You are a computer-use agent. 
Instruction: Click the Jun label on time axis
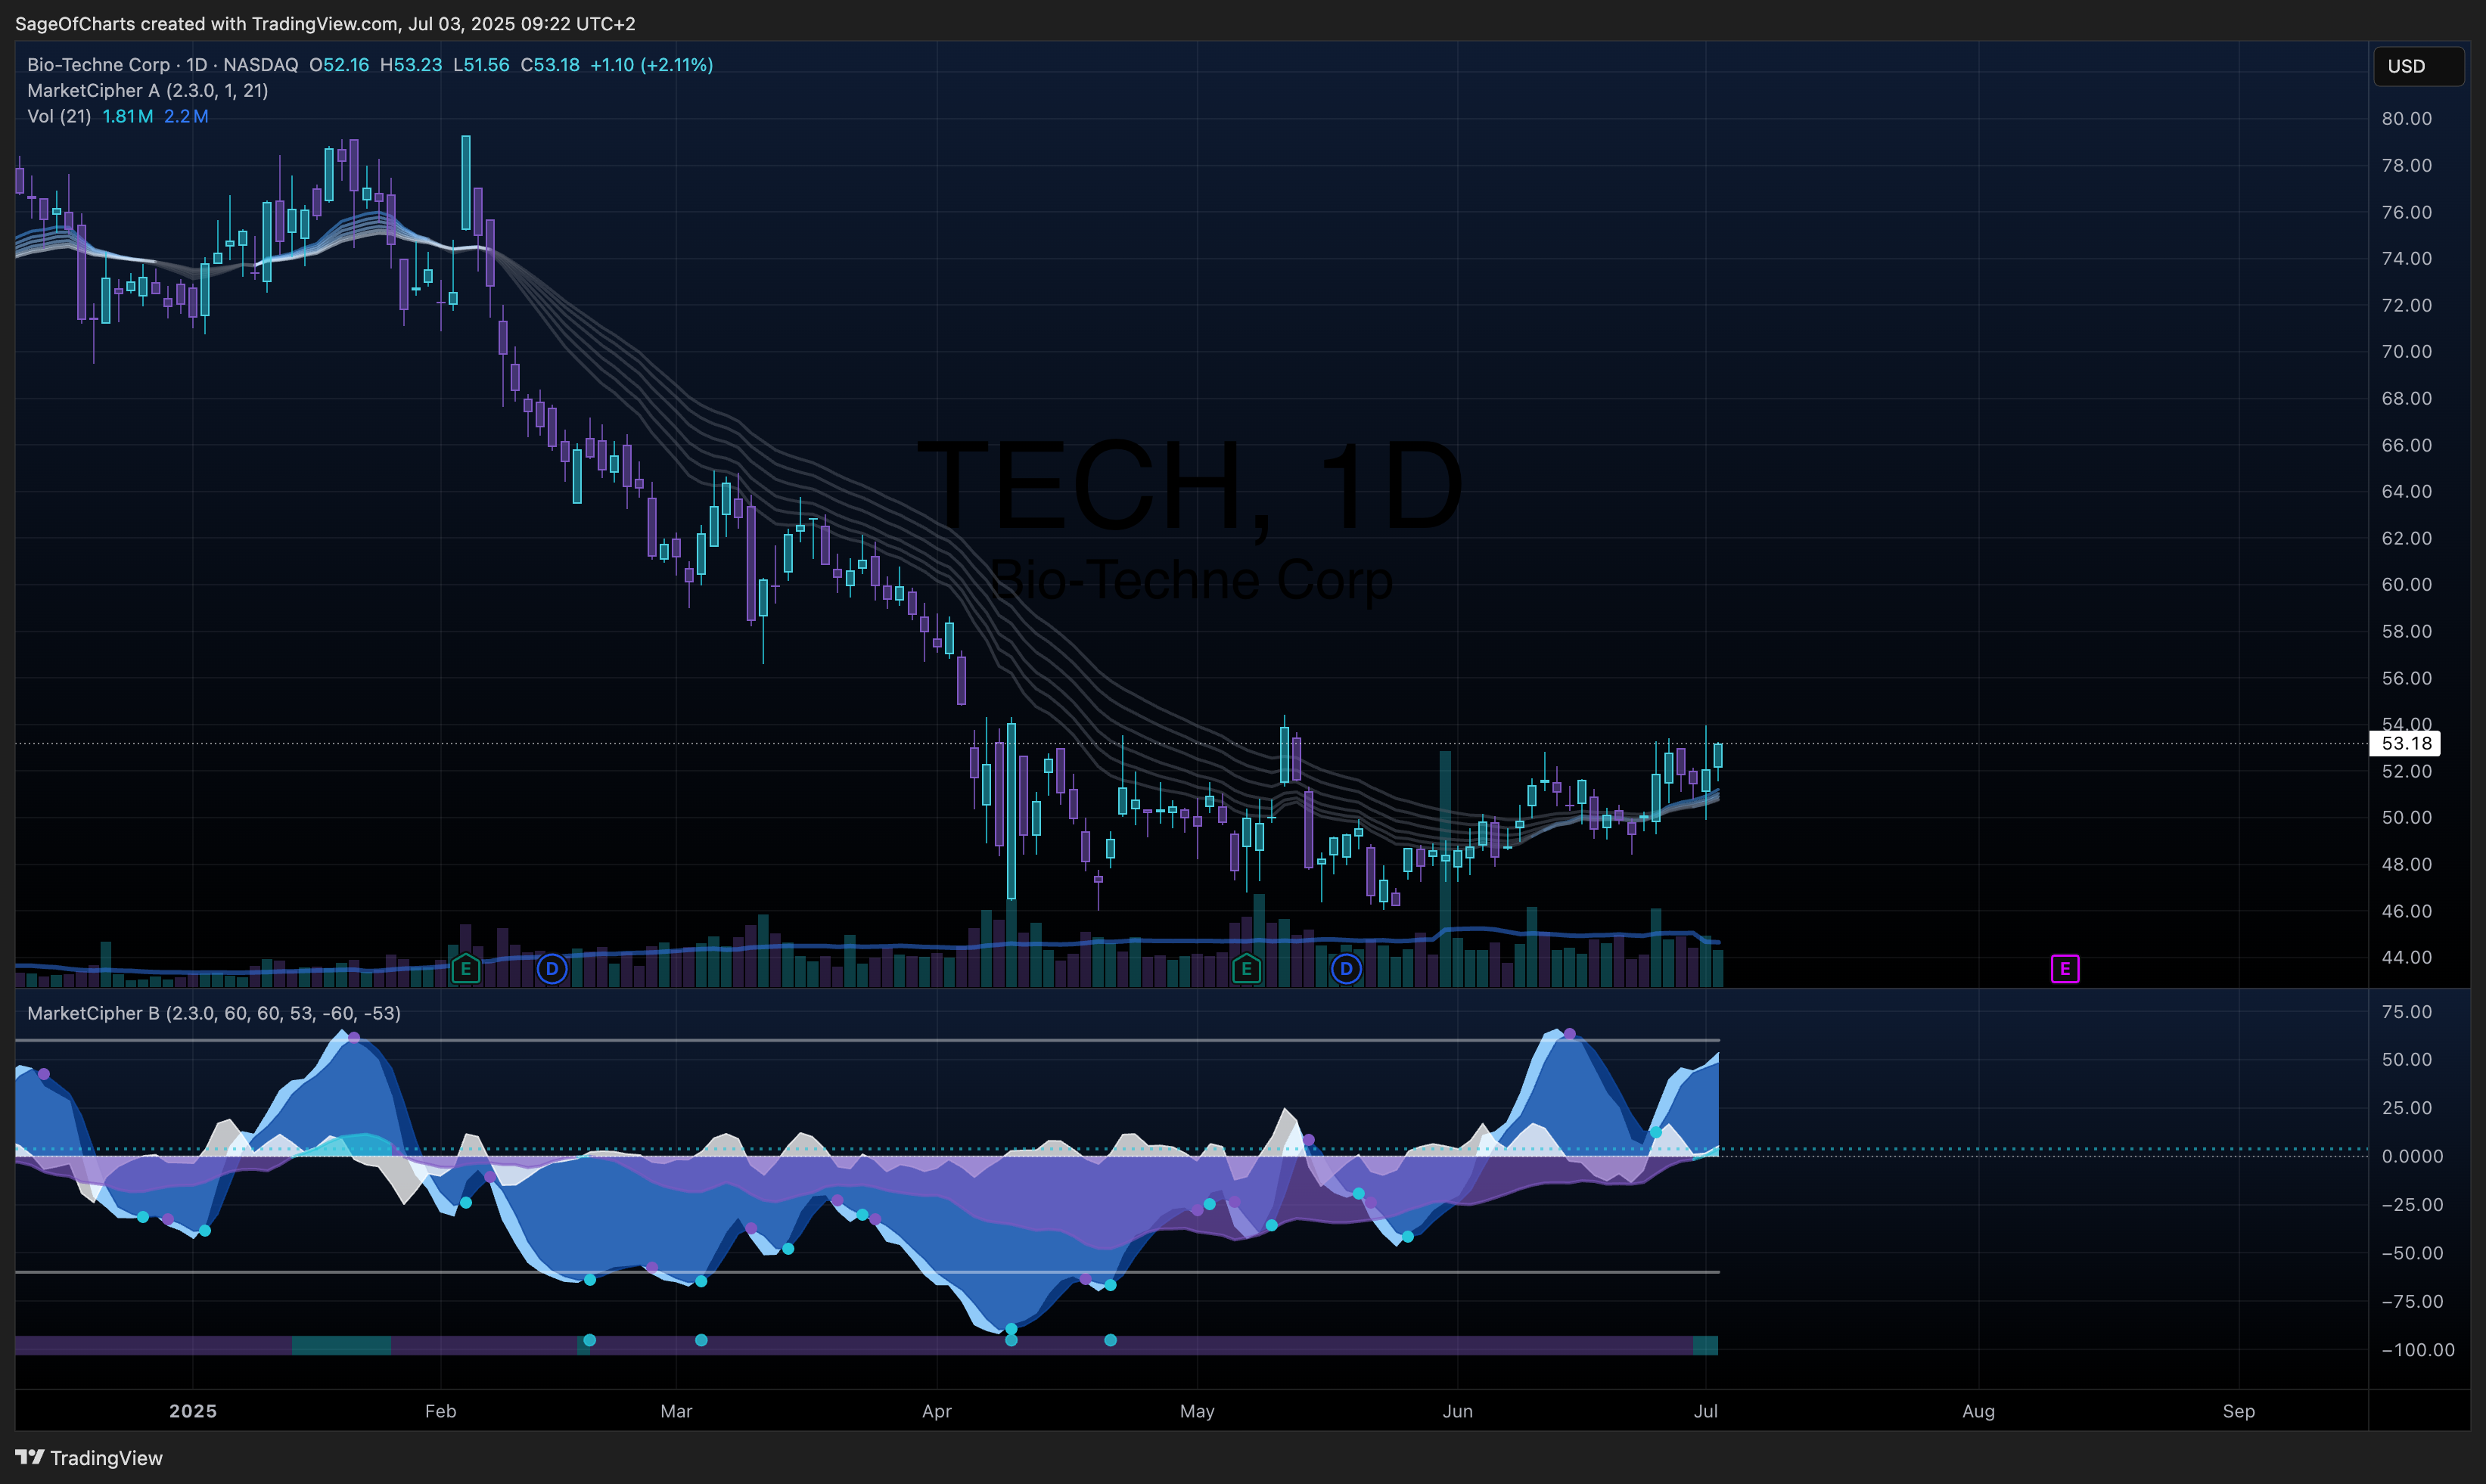point(1457,1411)
